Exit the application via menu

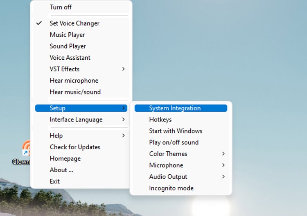tap(81, 181)
